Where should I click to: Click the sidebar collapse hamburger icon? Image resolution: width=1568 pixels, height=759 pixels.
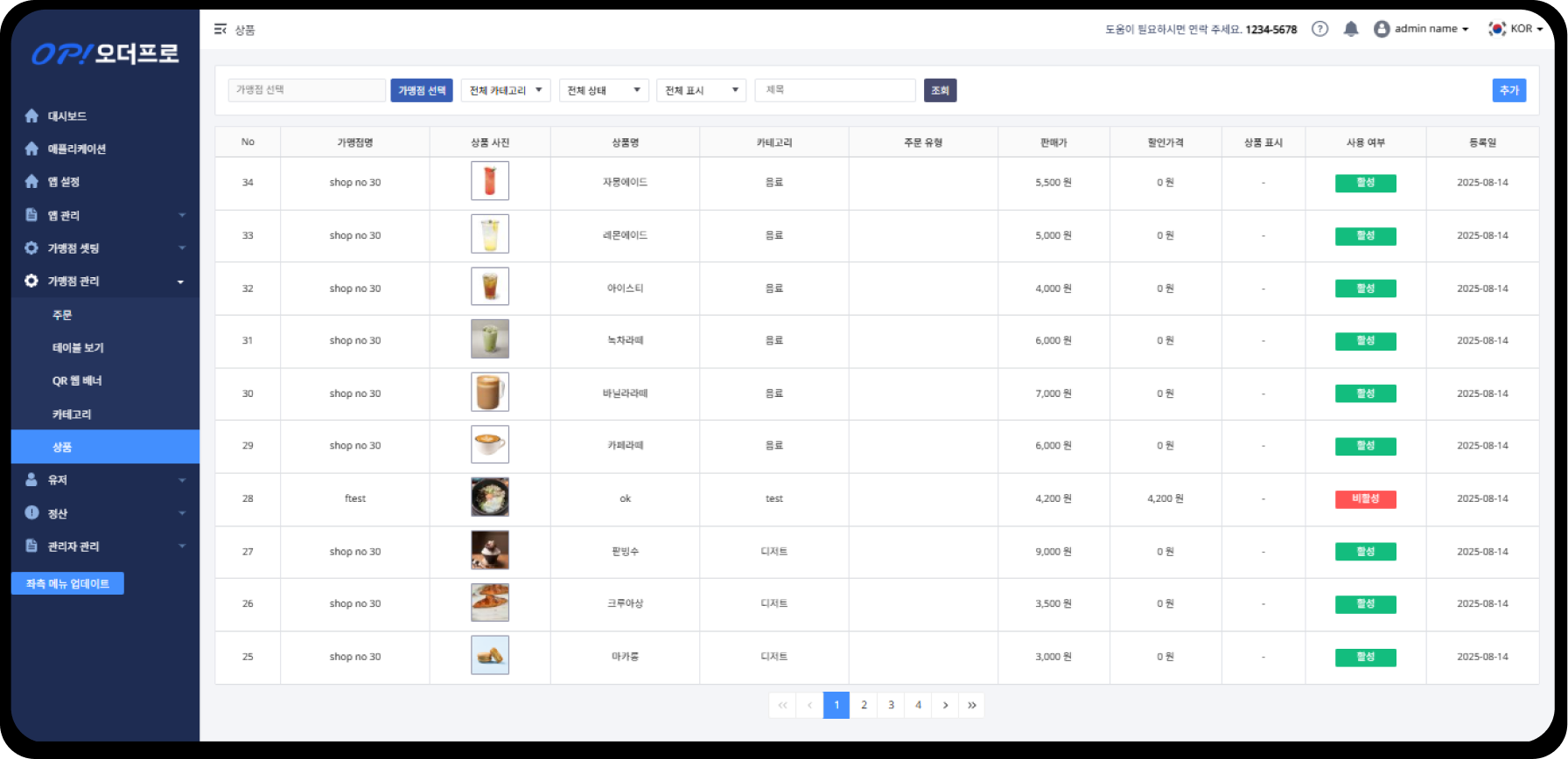220,30
